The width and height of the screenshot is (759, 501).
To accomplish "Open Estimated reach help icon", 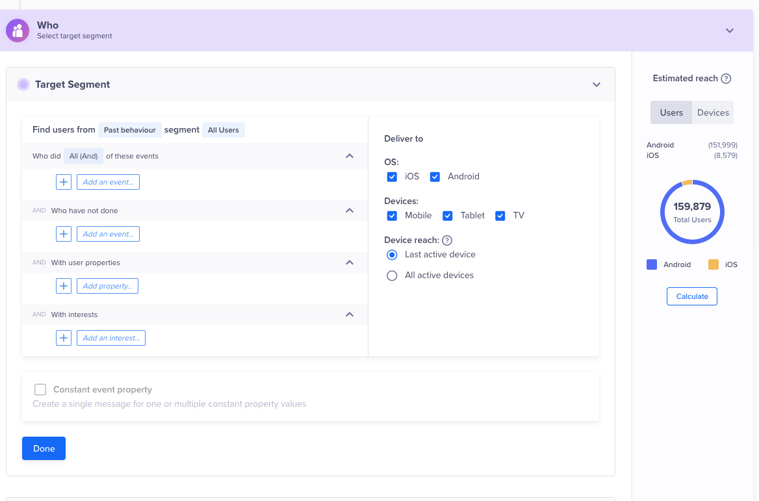I will tap(726, 79).
